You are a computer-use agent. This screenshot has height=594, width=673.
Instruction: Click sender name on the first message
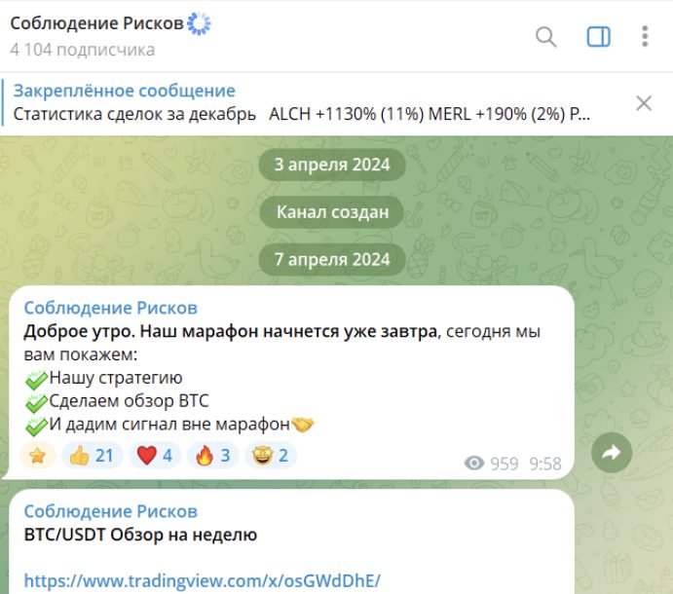pos(111,308)
